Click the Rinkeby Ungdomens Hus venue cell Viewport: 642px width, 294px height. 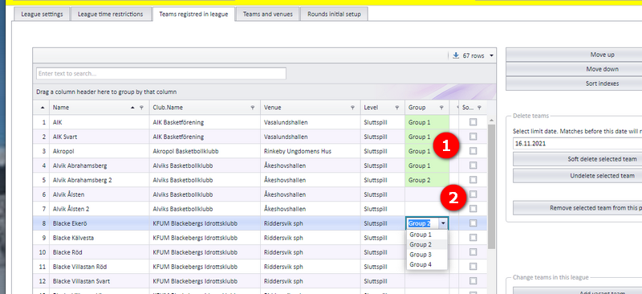click(311, 151)
